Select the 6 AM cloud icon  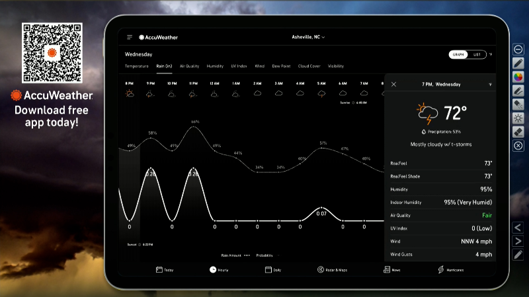pyautogui.click(x=343, y=93)
